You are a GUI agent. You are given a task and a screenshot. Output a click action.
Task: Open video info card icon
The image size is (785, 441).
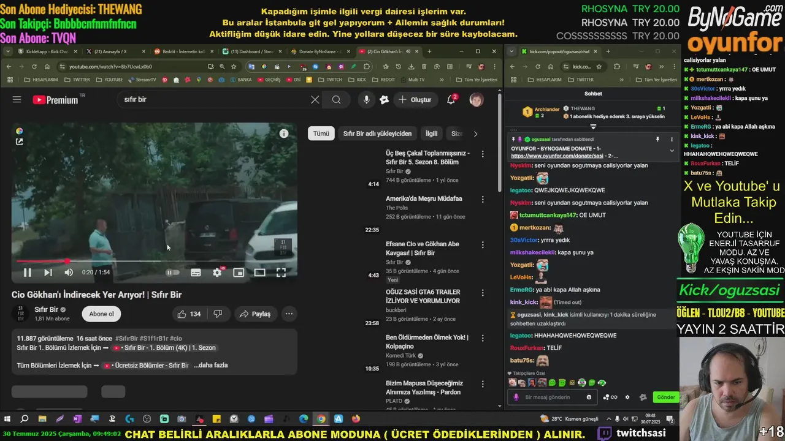pyautogui.click(x=284, y=134)
